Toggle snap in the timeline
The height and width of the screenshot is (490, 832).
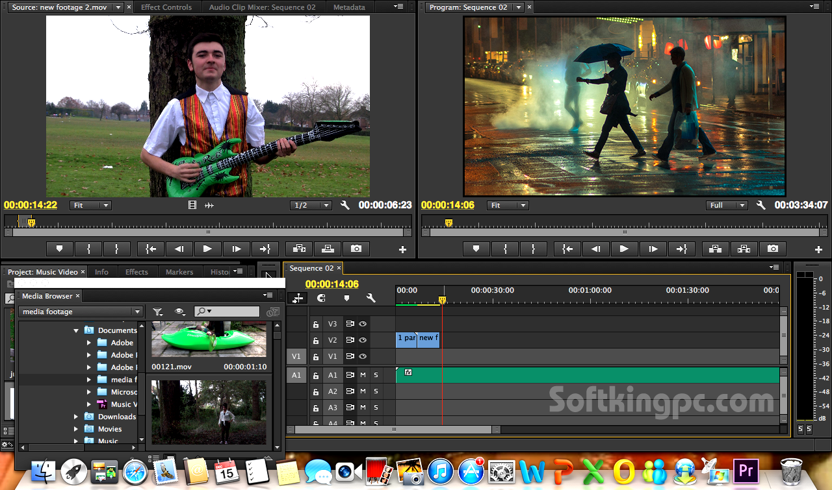point(320,298)
